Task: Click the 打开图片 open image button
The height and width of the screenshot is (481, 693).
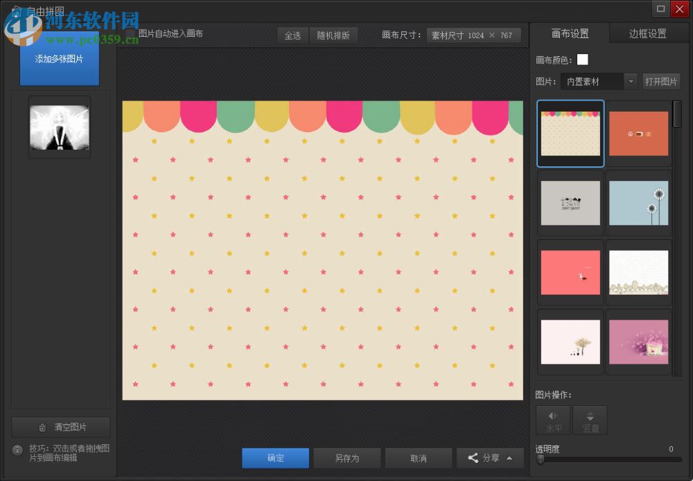Action: (661, 81)
